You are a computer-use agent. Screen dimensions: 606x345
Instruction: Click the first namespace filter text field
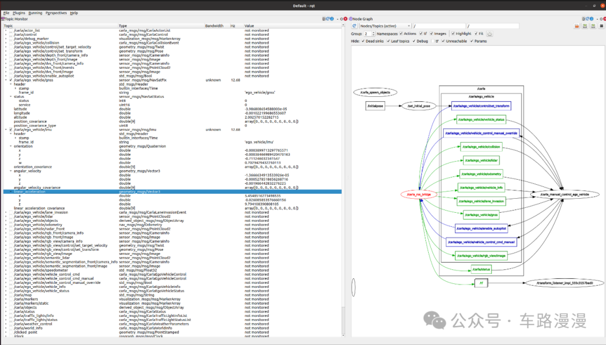[x=438, y=26]
